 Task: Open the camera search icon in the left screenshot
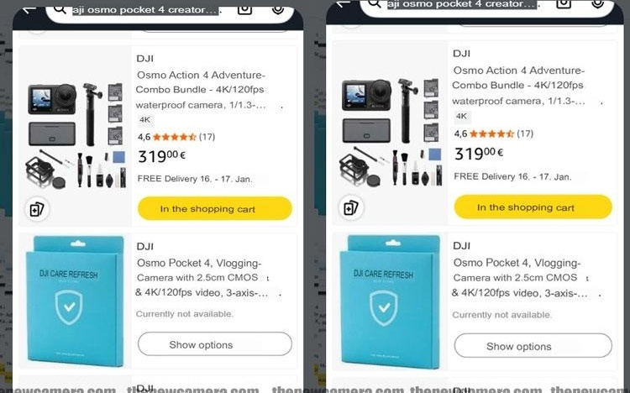244,10
